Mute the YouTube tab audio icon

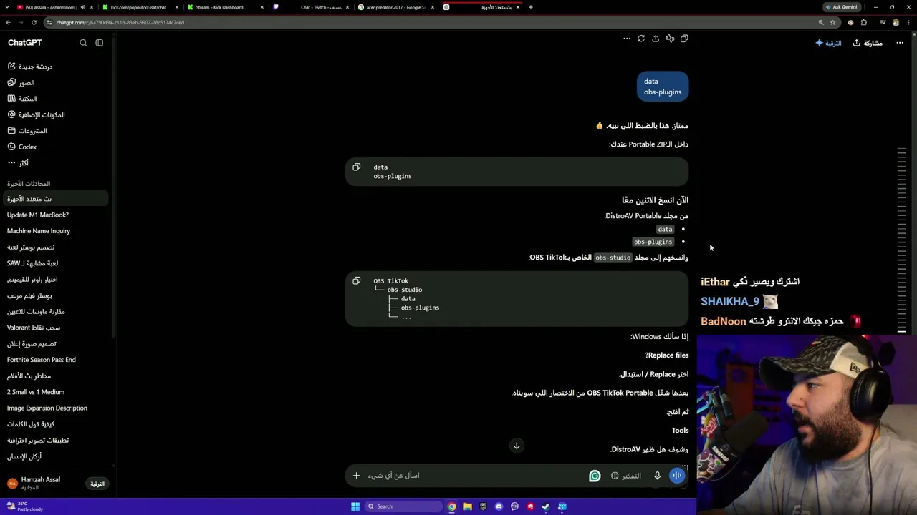click(x=82, y=7)
